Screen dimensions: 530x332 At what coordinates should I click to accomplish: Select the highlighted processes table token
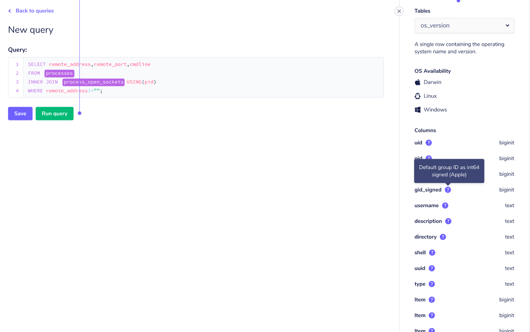59,73
